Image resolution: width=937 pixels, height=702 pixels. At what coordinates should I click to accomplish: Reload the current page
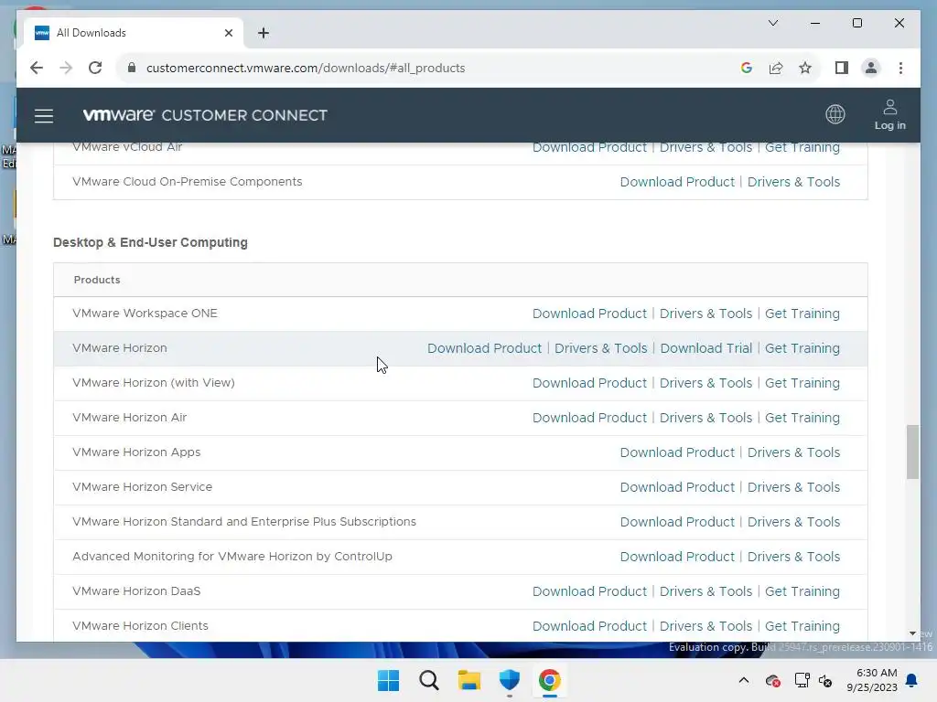coord(95,68)
